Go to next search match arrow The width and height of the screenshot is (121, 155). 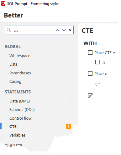coord(64,30)
